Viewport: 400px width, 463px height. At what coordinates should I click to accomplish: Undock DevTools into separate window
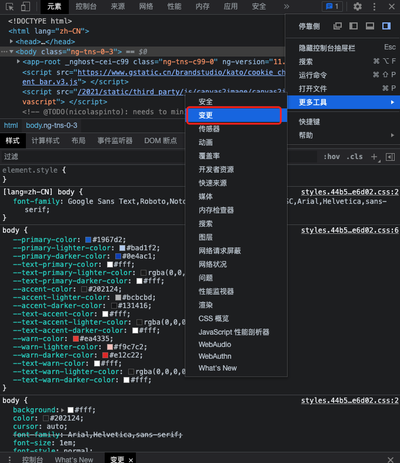[337, 26]
